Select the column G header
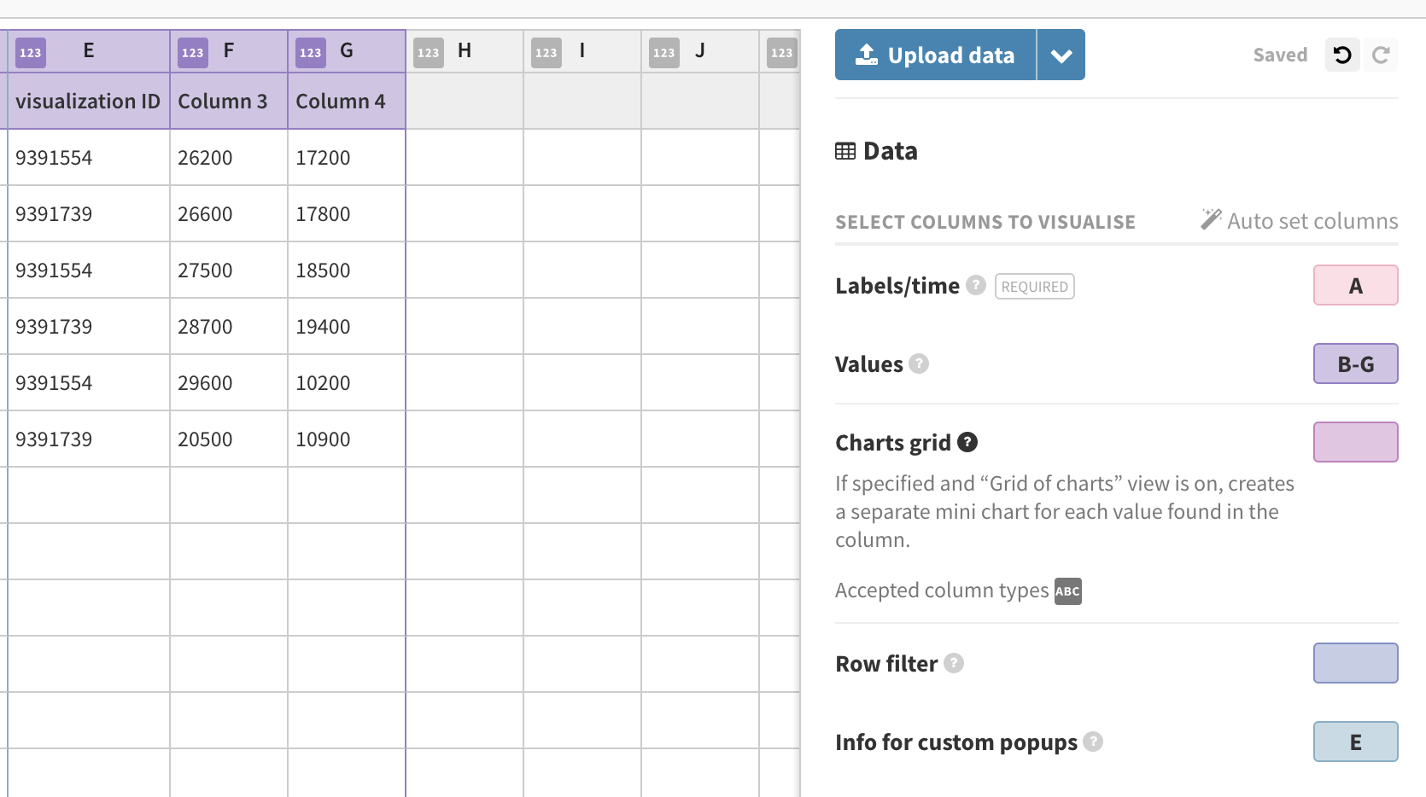The image size is (1426, 797). [x=346, y=51]
